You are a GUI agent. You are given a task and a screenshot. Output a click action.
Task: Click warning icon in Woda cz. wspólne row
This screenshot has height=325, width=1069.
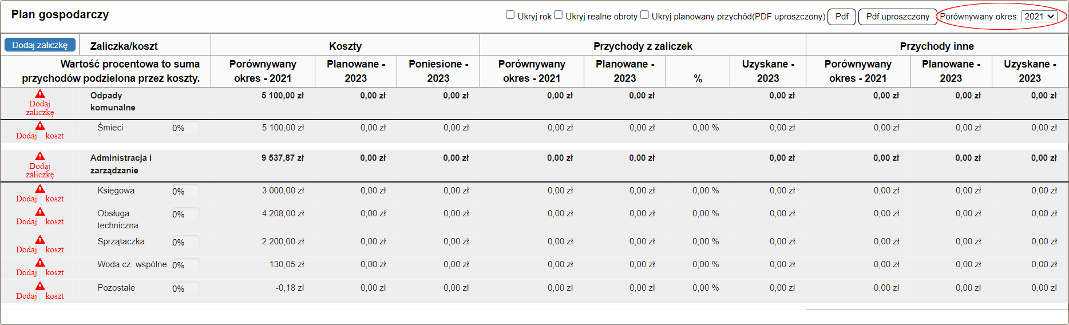coord(40,263)
